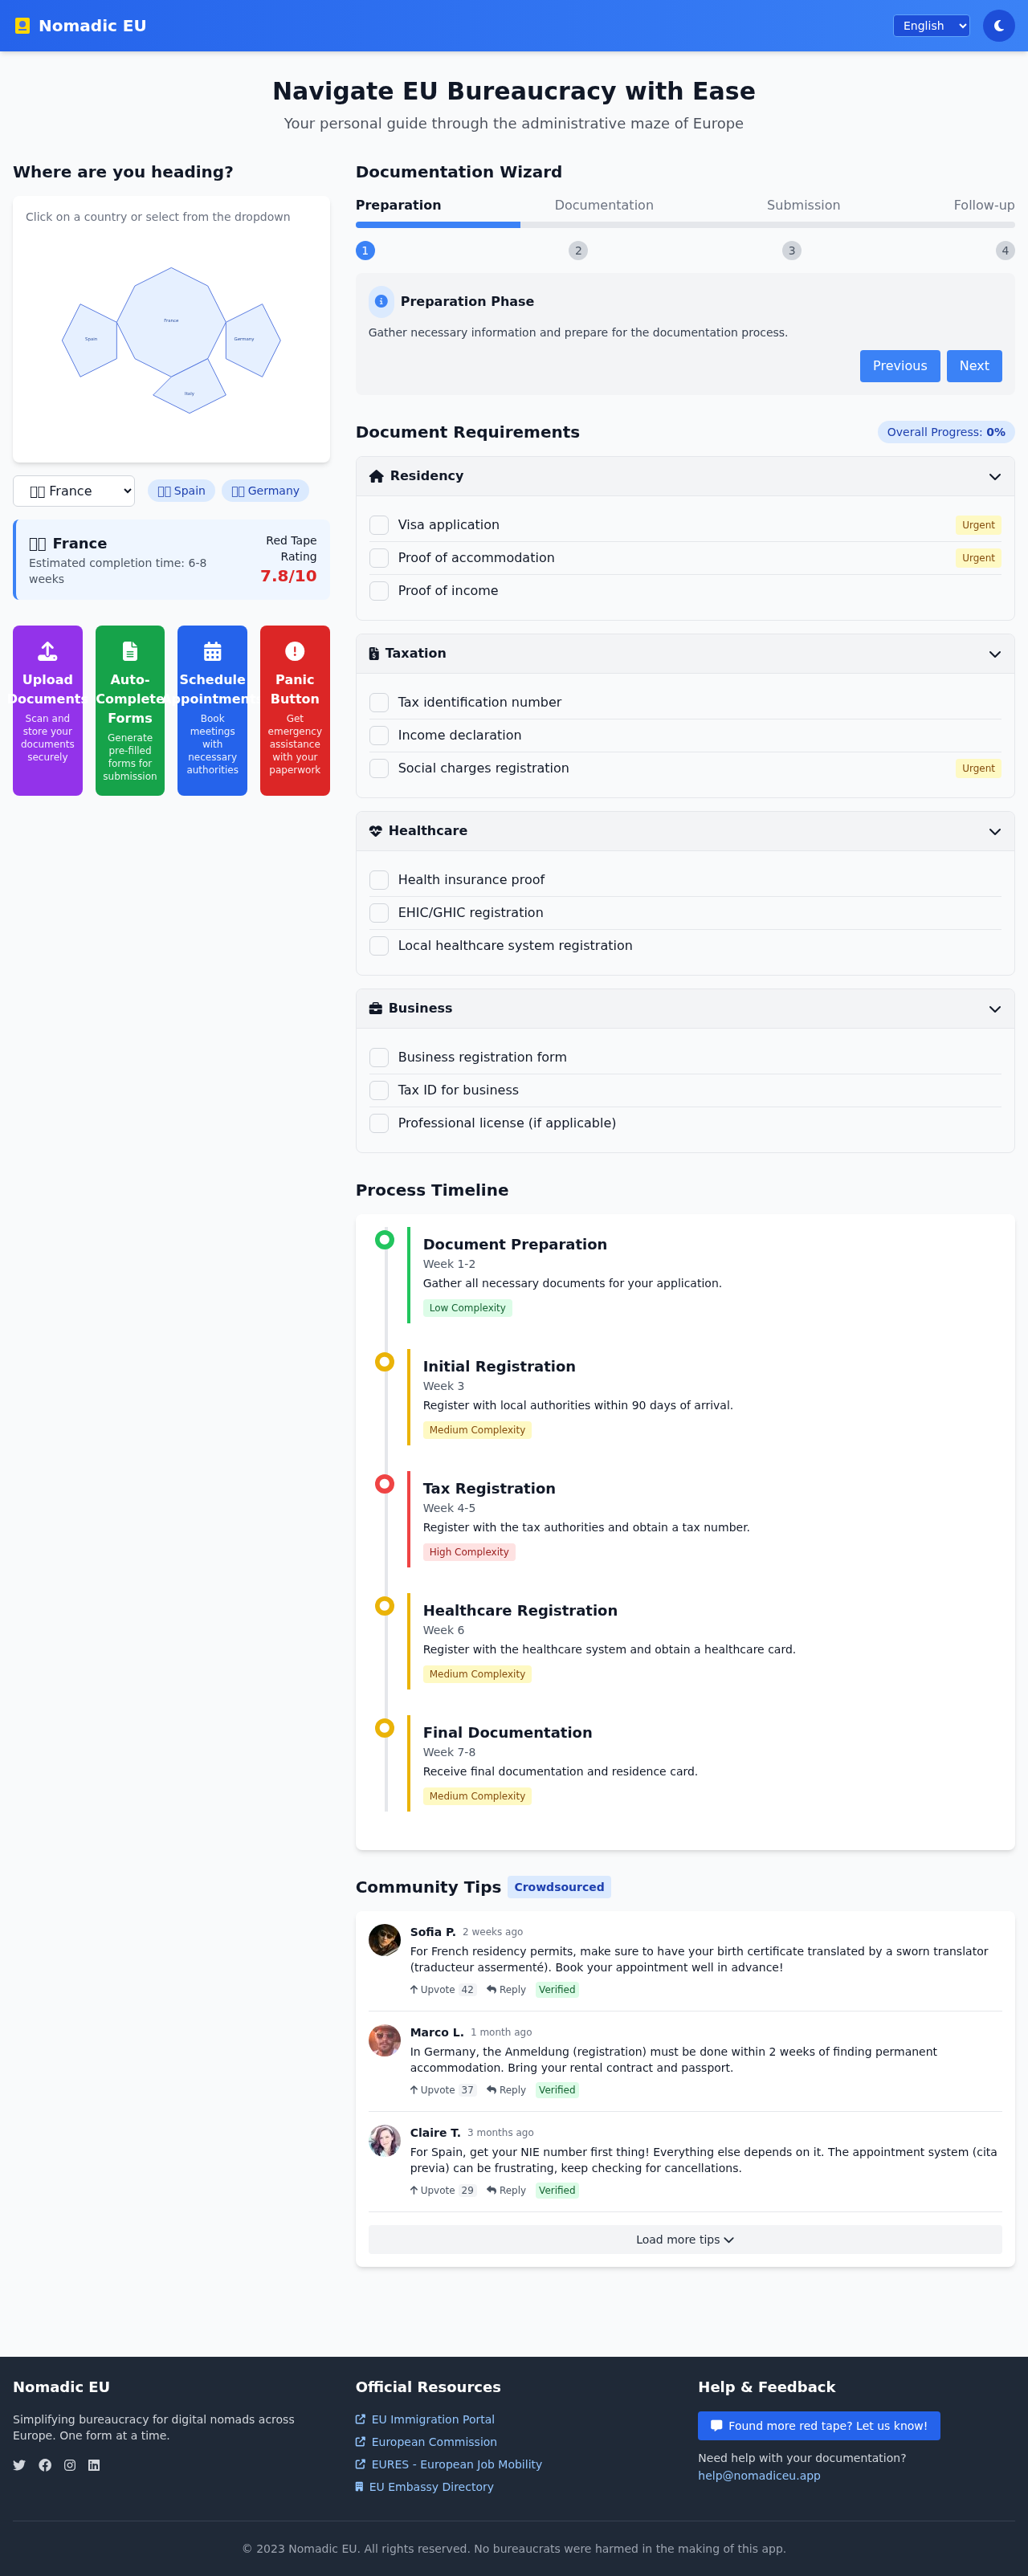The image size is (1028, 2576).
Task: Select the Preparation wizard tab
Action: pos(398,205)
